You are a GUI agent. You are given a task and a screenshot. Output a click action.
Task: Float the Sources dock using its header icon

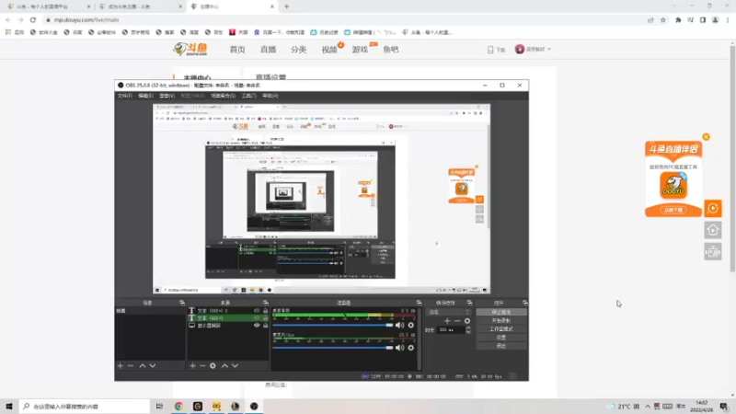click(x=266, y=303)
